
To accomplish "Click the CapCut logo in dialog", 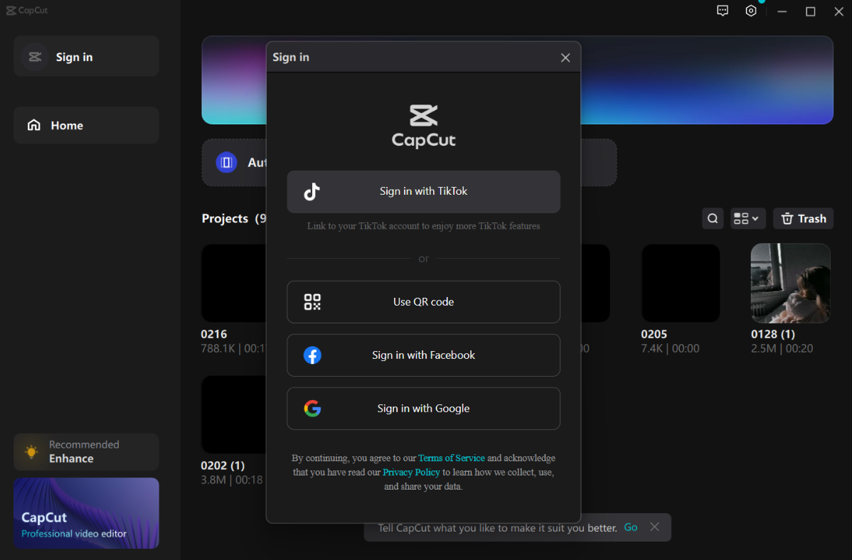I will tap(423, 126).
